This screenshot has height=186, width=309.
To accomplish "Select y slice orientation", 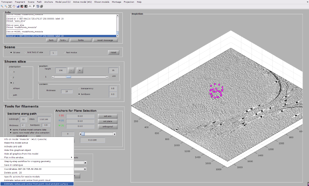I will 11,77.
